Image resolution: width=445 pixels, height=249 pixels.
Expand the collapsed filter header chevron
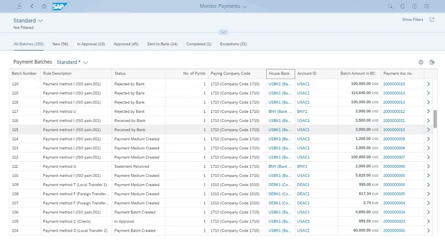pos(223,32)
